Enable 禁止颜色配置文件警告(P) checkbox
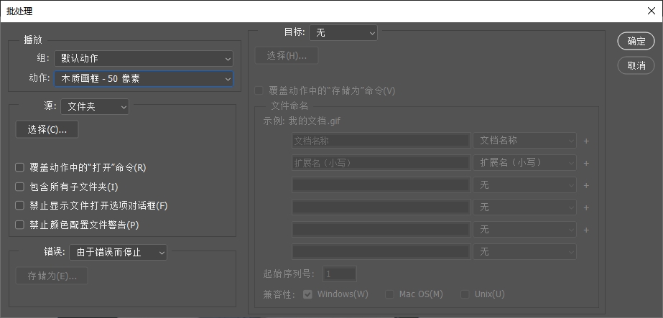 coord(19,225)
